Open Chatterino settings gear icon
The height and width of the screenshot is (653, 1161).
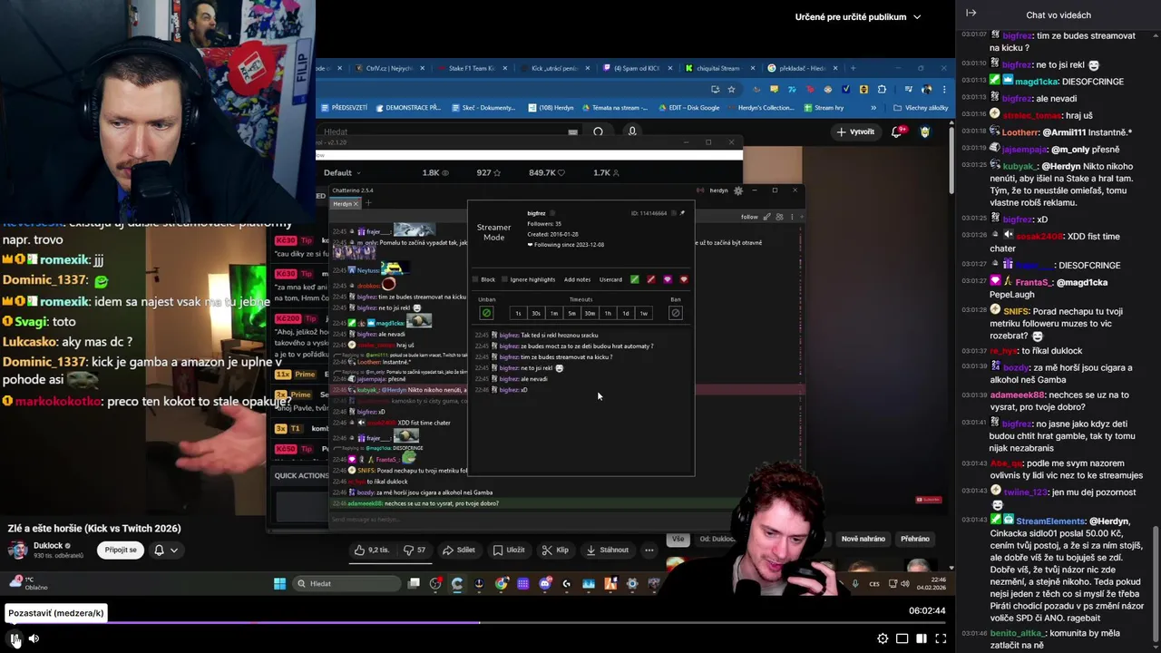click(x=738, y=190)
